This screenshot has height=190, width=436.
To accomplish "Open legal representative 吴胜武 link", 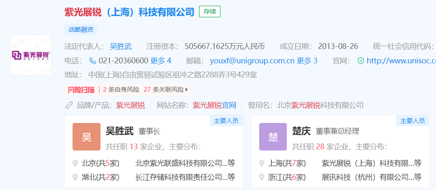I will pyautogui.click(x=121, y=46).
